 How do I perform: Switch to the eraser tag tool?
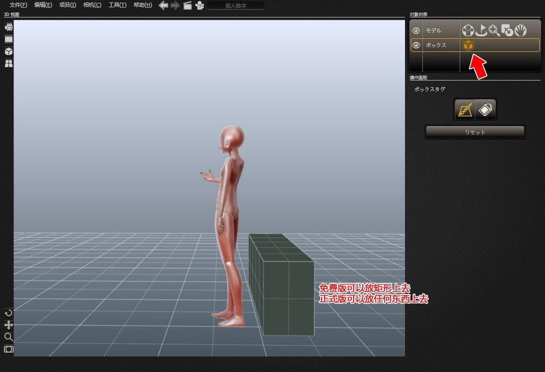(x=485, y=109)
